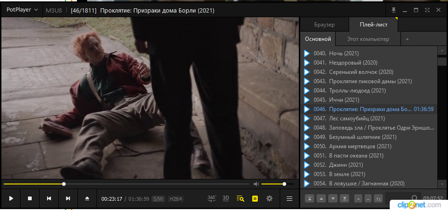Select the Основной playlist tab
Image resolution: width=448 pixels, height=210 pixels.
(x=318, y=39)
